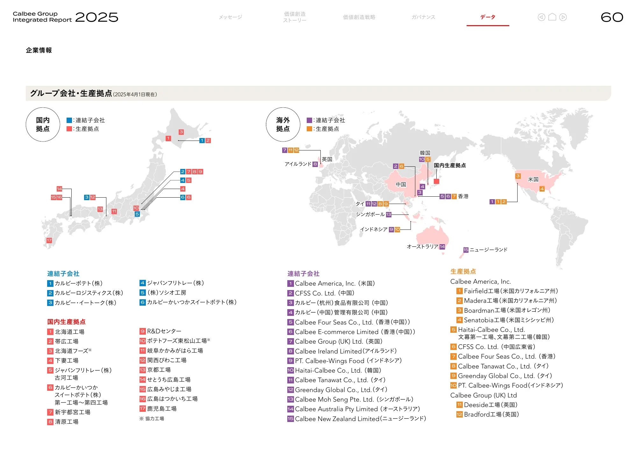Click red marker 17 on Kyushu map
Viewport: 637px width, 451px height.
[49, 240]
